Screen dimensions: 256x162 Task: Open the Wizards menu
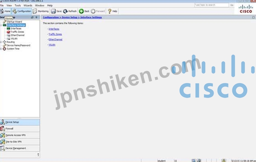coord(28,5)
